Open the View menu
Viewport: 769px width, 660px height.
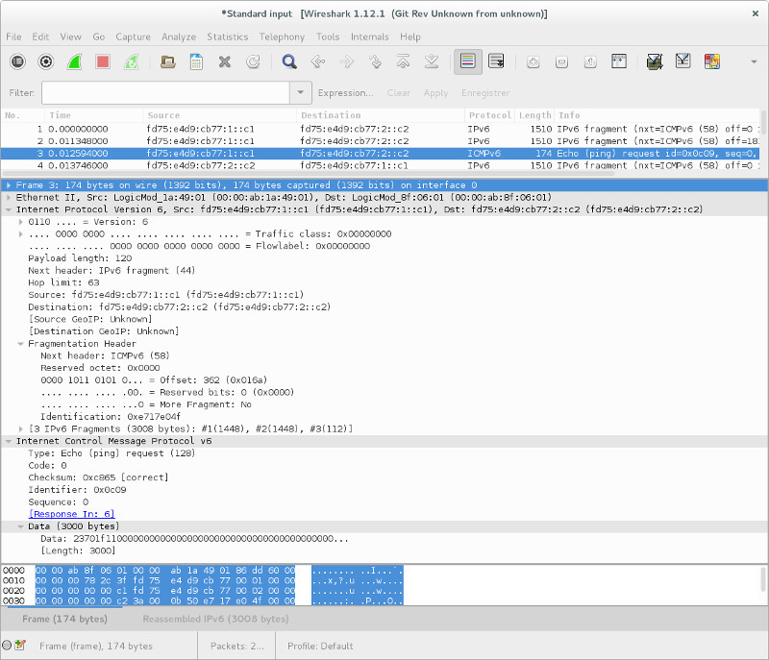pyautogui.click(x=70, y=37)
